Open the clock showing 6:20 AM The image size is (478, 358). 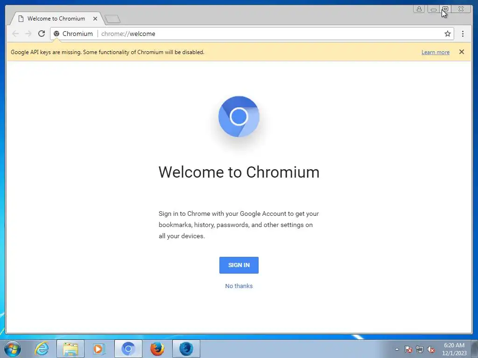(454, 349)
